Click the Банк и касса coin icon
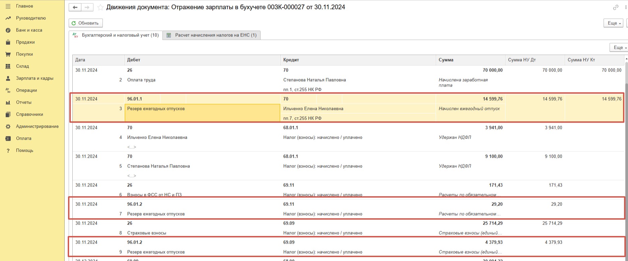This screenshot has width=628, height=261. click(8, 30)
